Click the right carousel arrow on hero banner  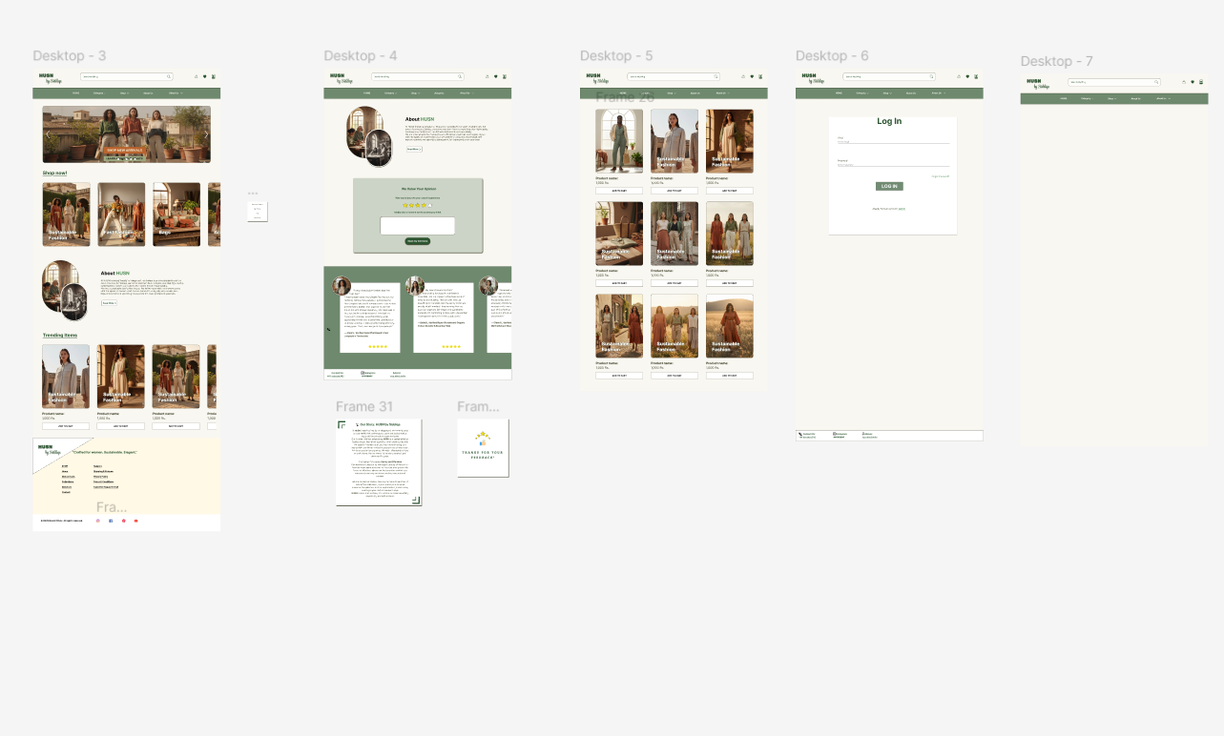[x=206, y=134]
